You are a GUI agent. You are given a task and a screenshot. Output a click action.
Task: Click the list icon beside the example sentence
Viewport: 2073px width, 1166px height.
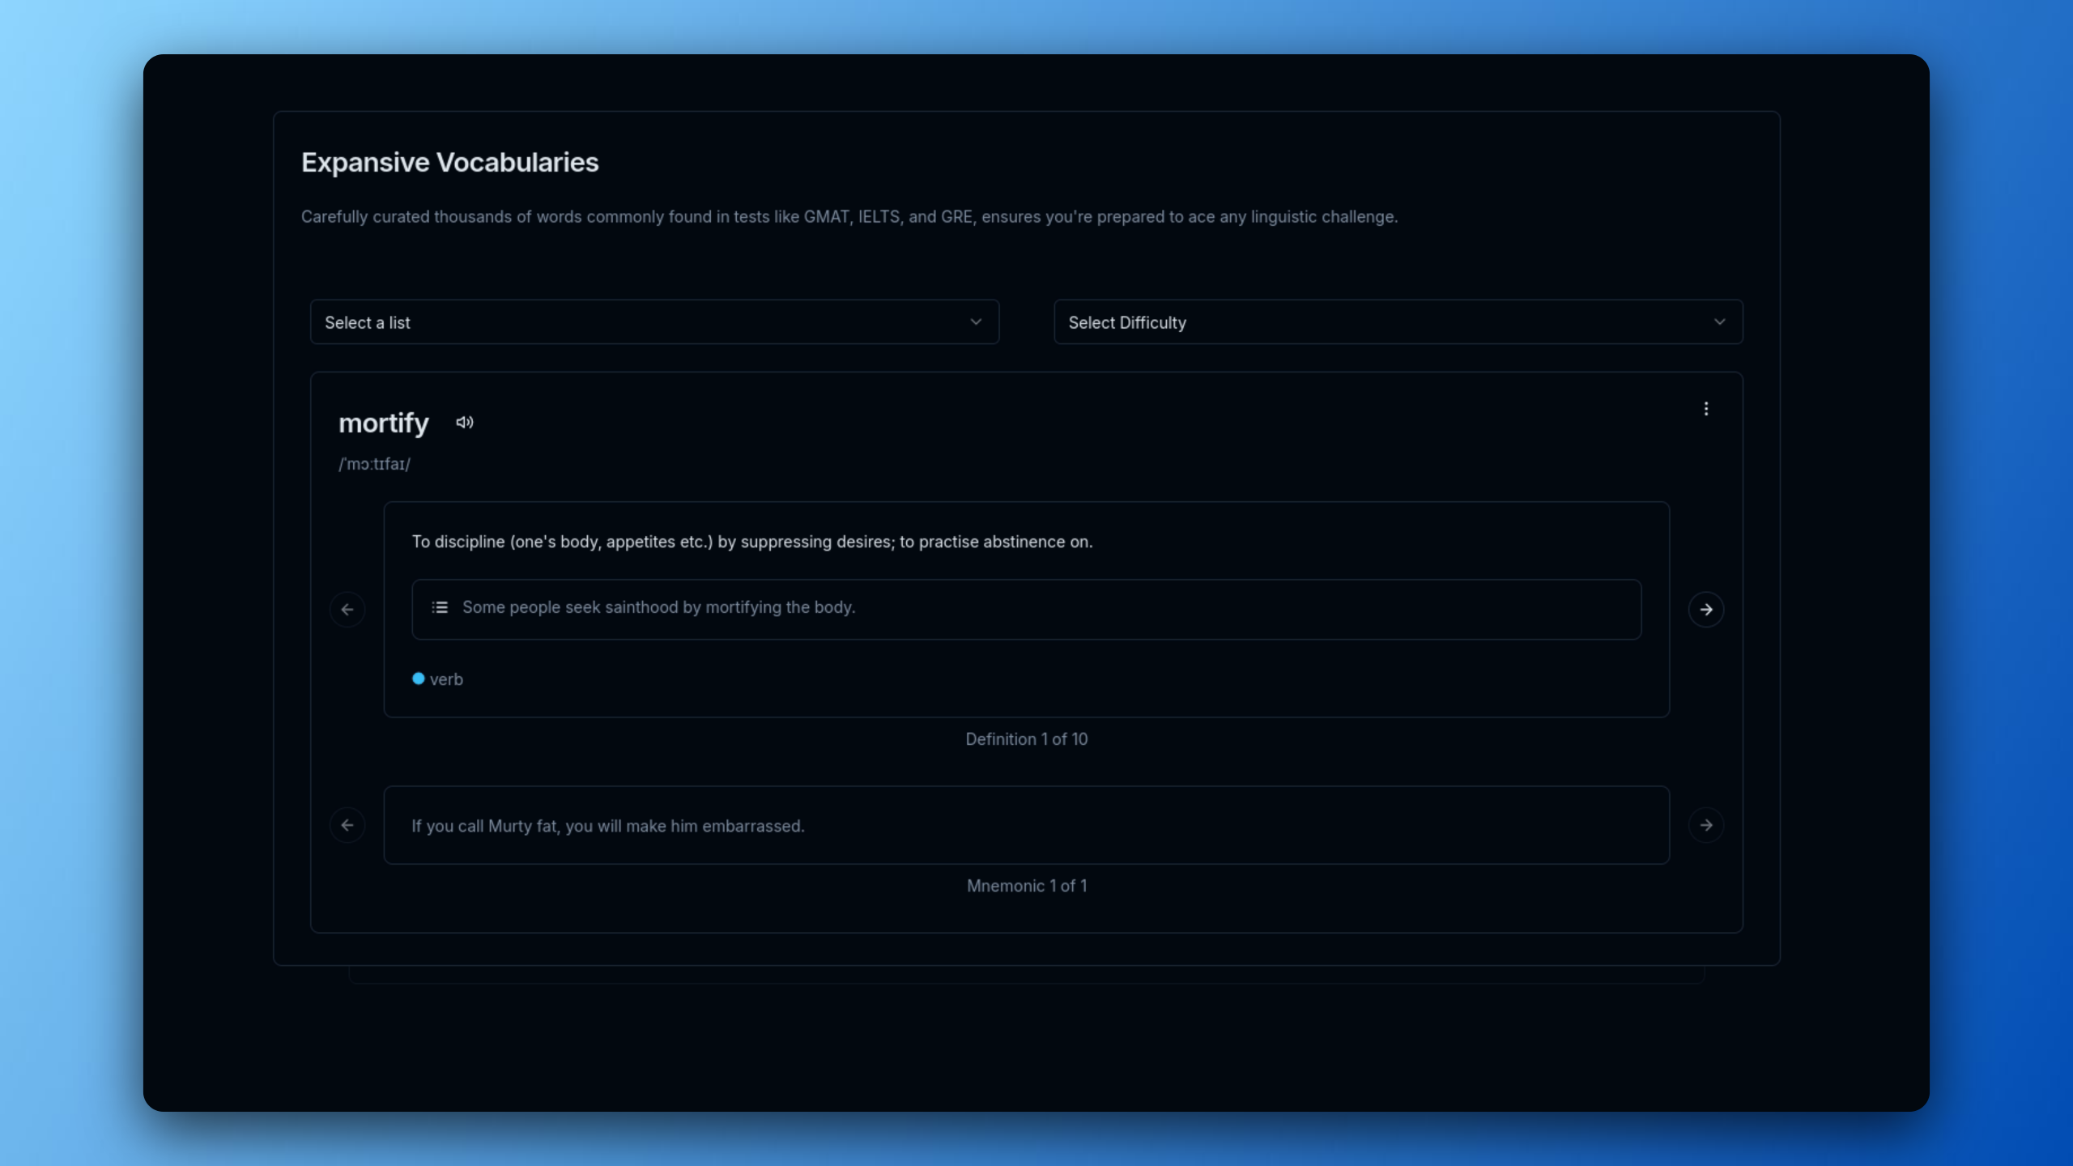[x=440, y=607]
